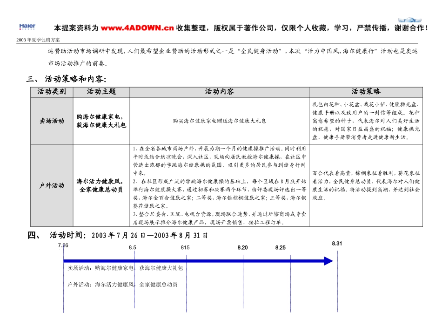Click the content paragraph starting '3、整合居委会'
The height and width of the screenshot is (313, 442).
pos(219,218)
